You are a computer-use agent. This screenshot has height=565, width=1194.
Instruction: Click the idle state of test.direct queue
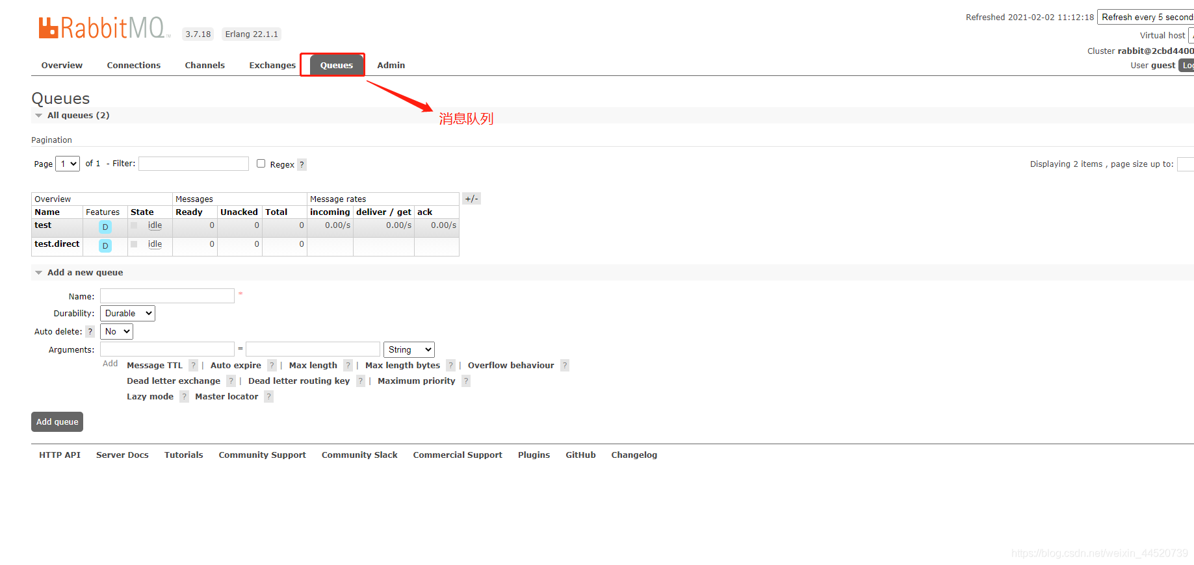(x=155, y=244)
